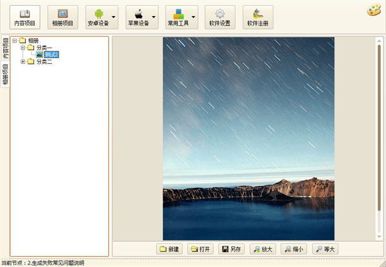Click the 等大 actual size button
Screen dimensions: 386x267
[x=325, y=249]
